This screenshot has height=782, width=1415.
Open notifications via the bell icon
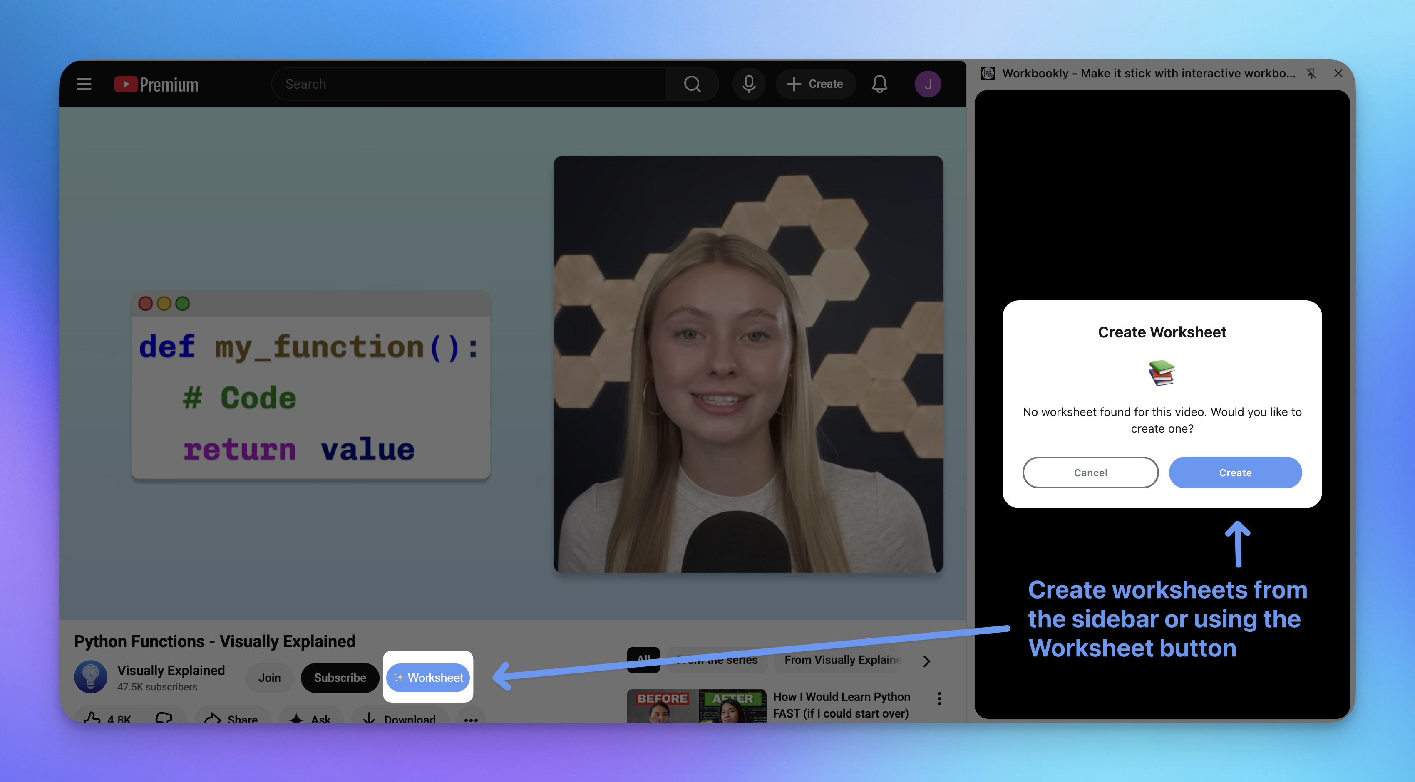pos(879,84)
